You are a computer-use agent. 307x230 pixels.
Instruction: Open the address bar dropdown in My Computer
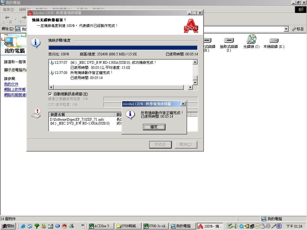[x=286, y=29]
